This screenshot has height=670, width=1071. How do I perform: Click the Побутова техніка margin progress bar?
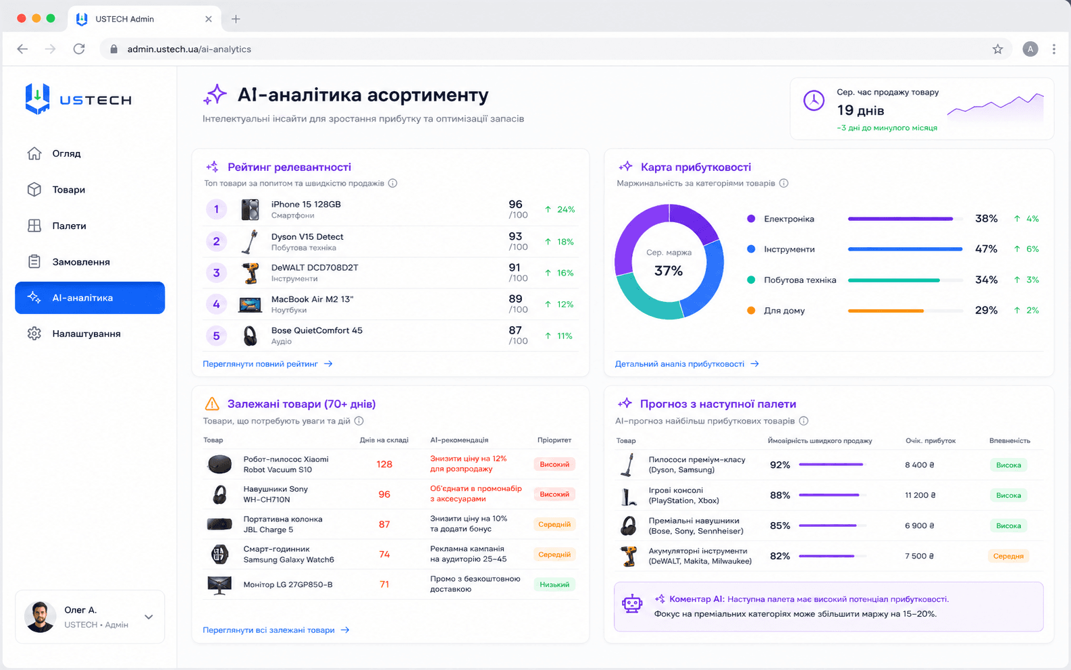tap(905, 280)
